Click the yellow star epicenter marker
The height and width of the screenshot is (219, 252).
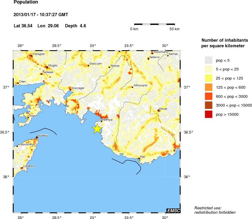pyautogui.click(x=97, y=129)
